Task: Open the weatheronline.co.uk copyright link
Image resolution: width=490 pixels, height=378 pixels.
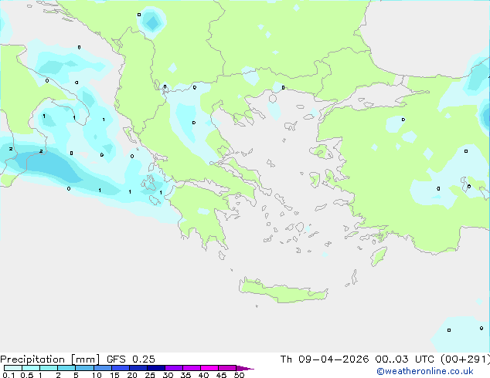Action: (425, 371)
